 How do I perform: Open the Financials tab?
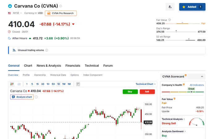coord(73,66)
